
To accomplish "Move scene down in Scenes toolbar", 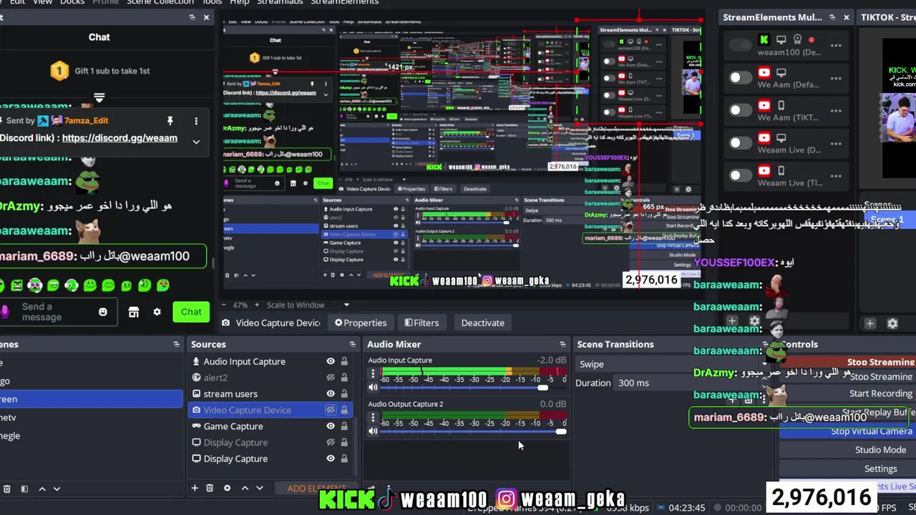I will 57,489.
